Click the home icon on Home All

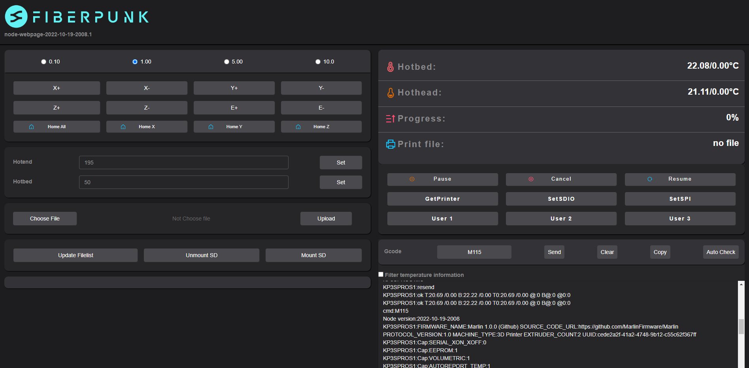[x=32, y=127]
